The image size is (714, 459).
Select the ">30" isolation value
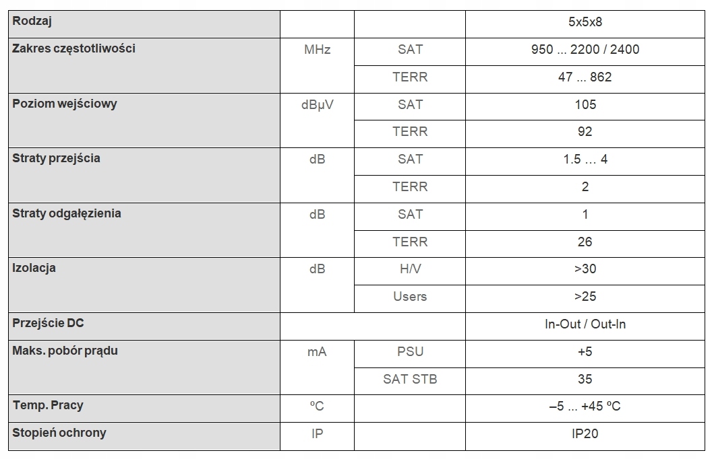(585, 269)
